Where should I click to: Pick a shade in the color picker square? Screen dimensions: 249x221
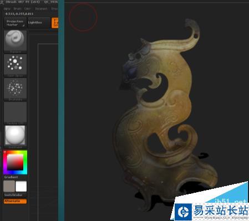coord(15,162)
